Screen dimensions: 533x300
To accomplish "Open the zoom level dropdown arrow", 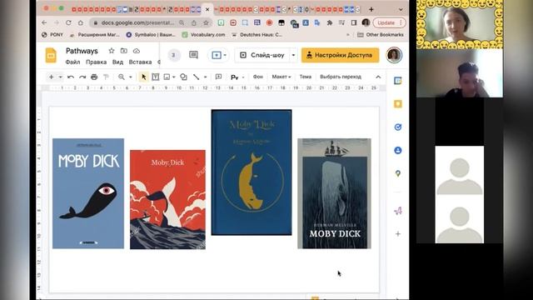I will click(130, 77).
